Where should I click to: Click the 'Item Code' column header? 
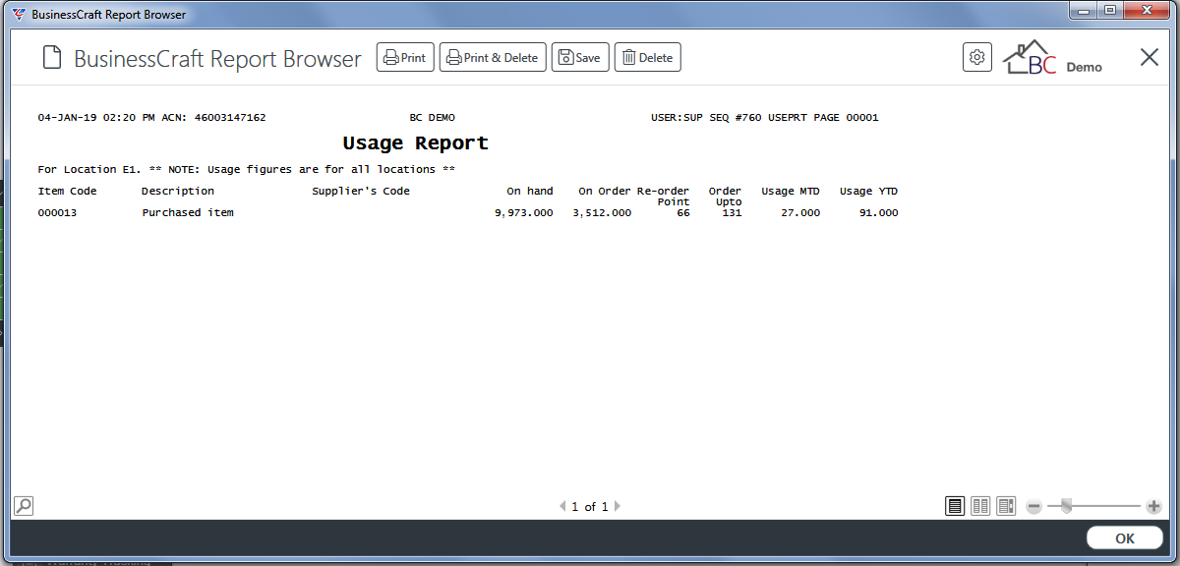[67, 191]
